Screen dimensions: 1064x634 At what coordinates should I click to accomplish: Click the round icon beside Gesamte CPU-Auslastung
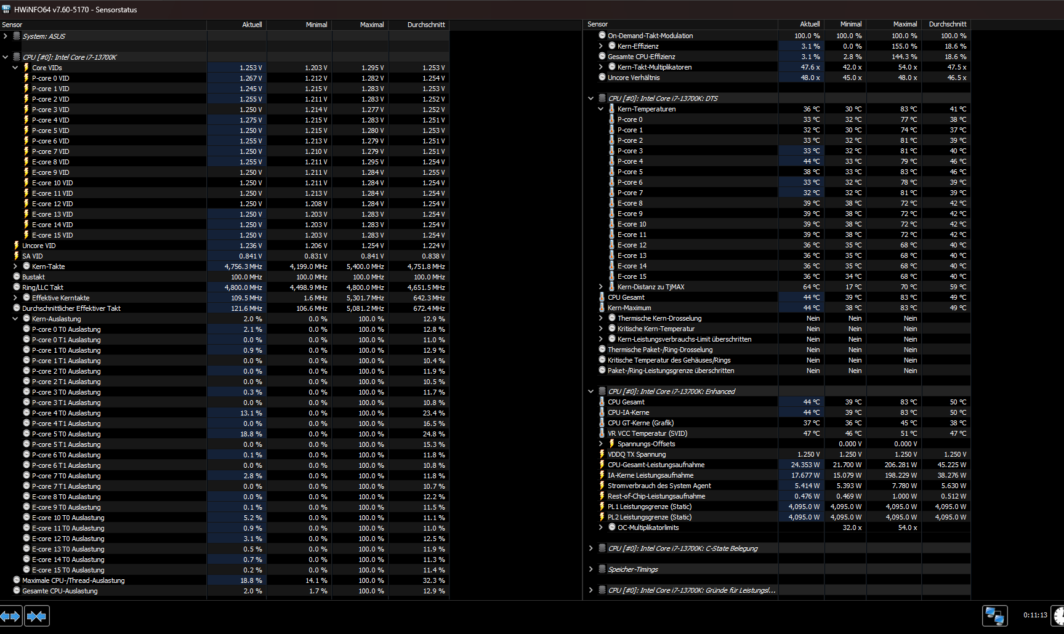pos(17,591)
